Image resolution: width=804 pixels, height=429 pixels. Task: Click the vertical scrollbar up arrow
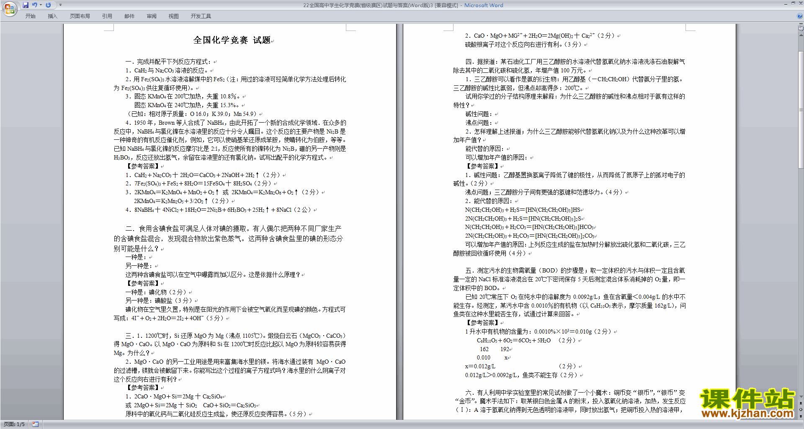[801, 35]
